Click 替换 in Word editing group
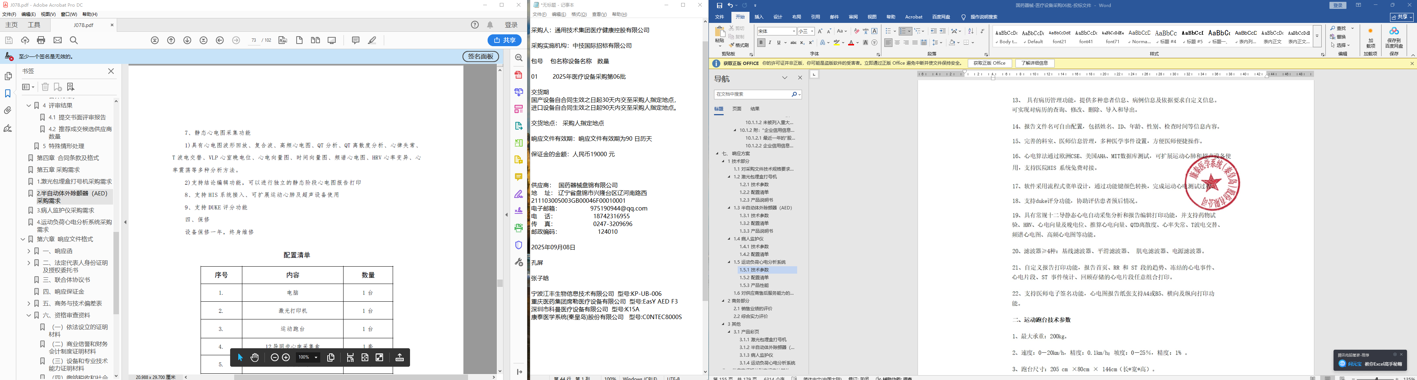 1338,37
